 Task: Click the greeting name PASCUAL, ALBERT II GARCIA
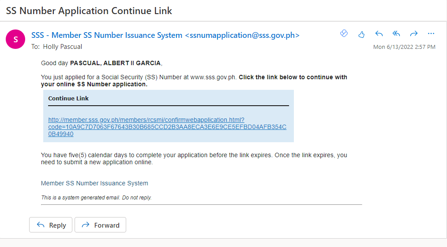click(x=116, y=63)
